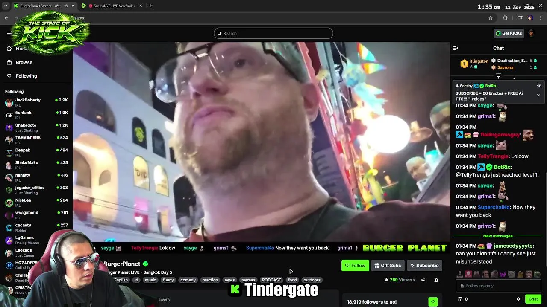Click Gift Subs button
This screenshot has height=307, width=547.
388,266
